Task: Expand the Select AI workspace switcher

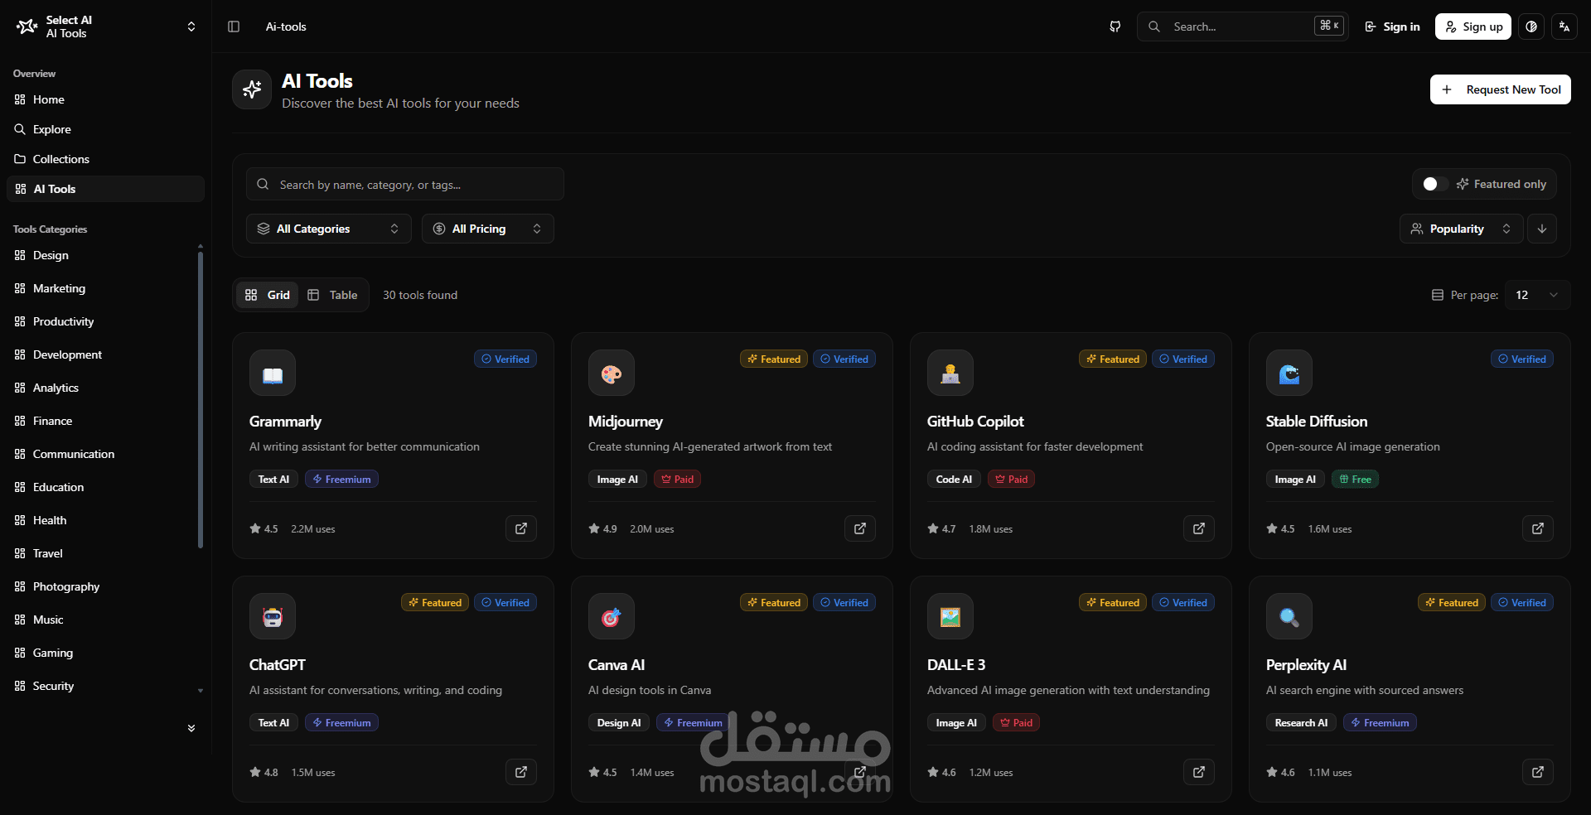Action: pos(191,27)
